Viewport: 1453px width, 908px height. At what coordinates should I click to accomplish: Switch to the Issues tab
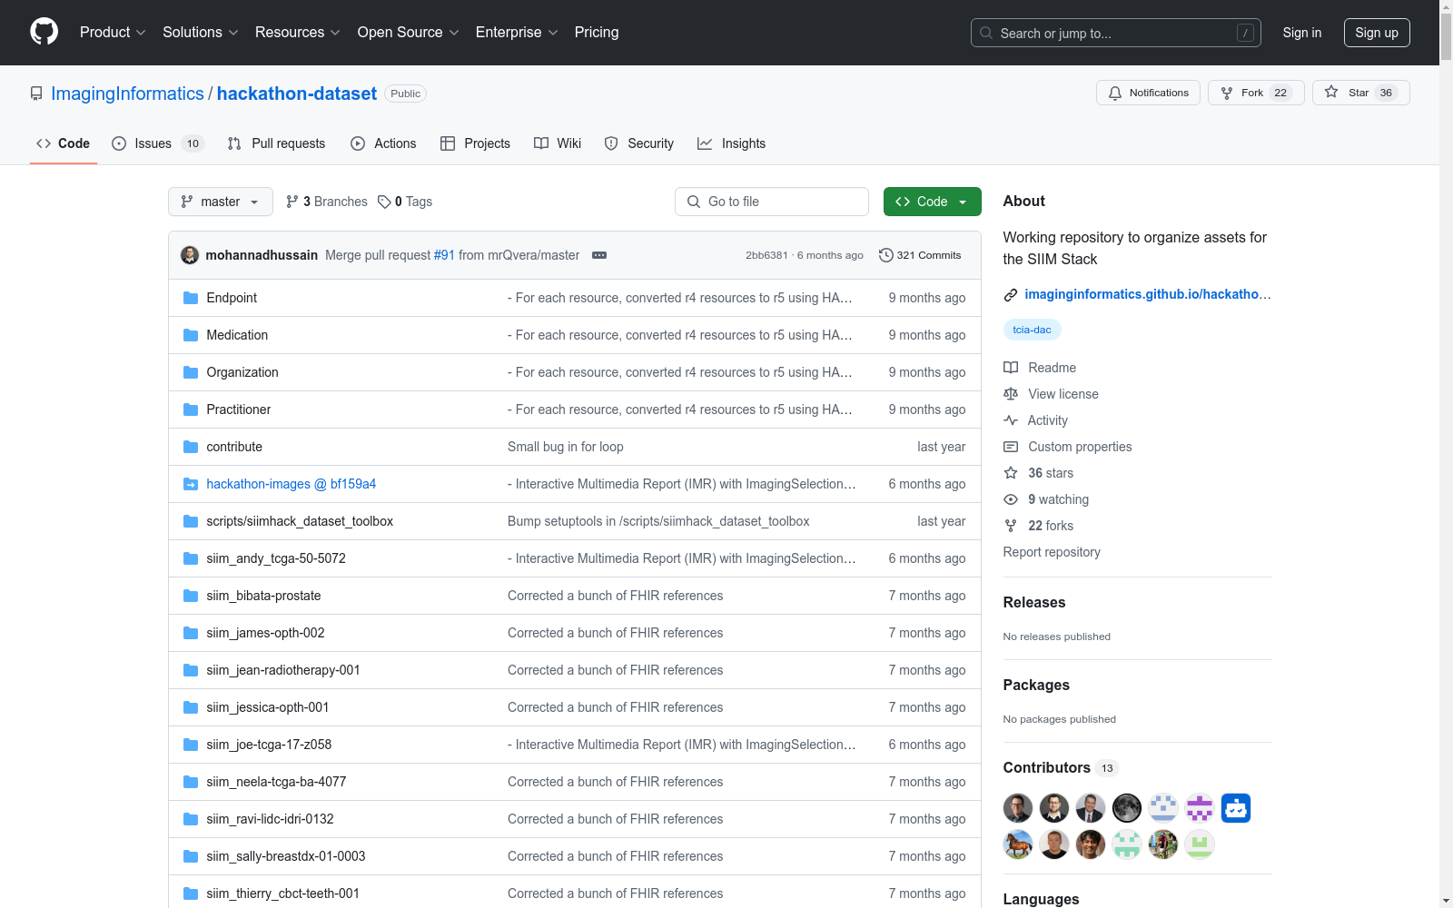pyautogui.click(x=158, y=143)
